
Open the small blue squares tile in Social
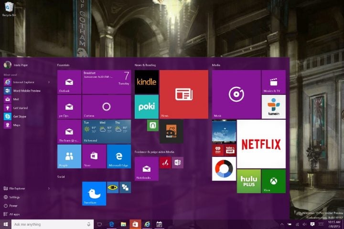click(x=125, y=187)
